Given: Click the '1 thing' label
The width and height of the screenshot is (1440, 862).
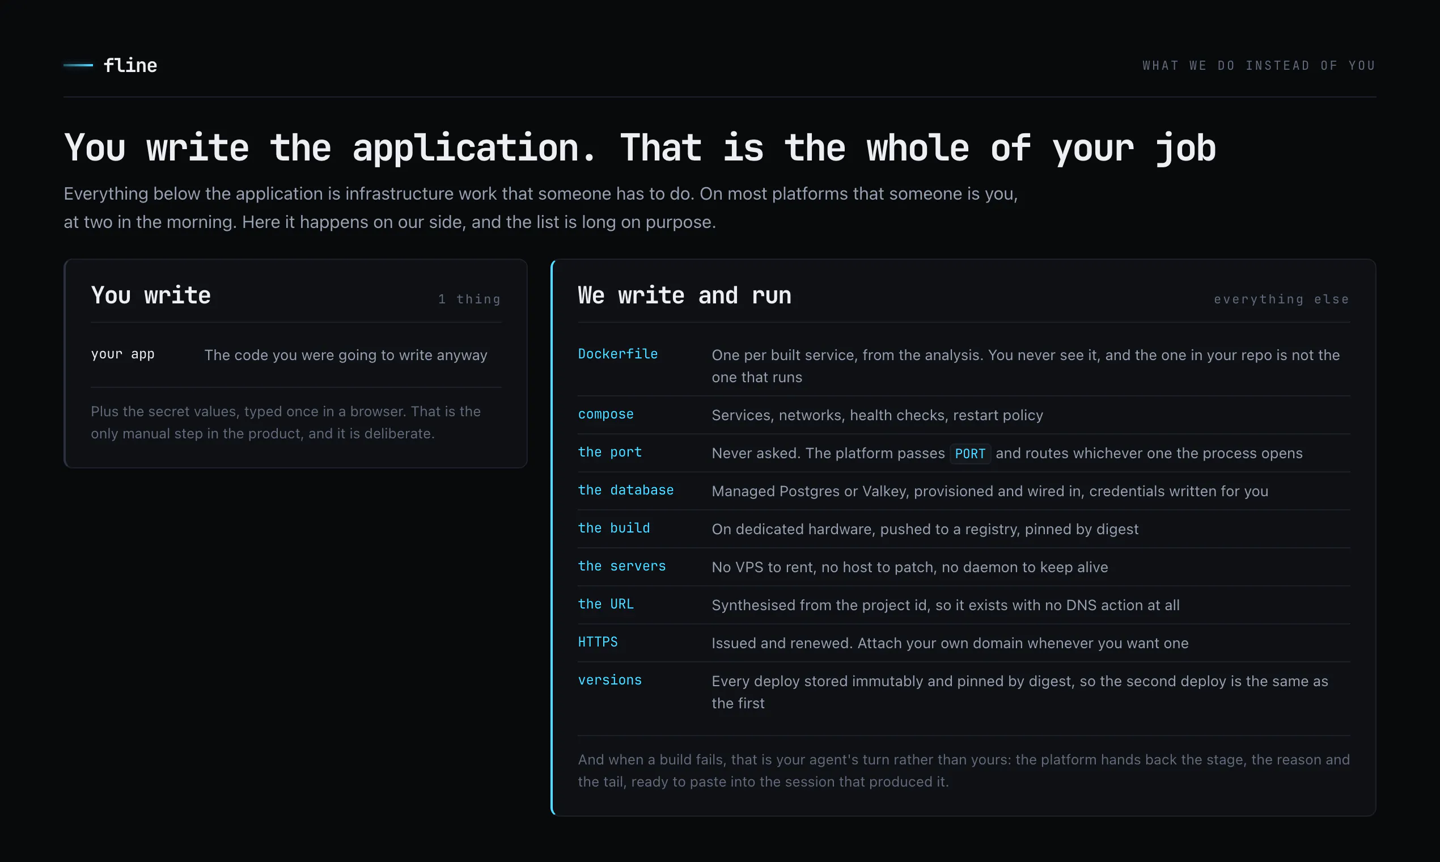Looking at the screenshot, I should [469, 299].
